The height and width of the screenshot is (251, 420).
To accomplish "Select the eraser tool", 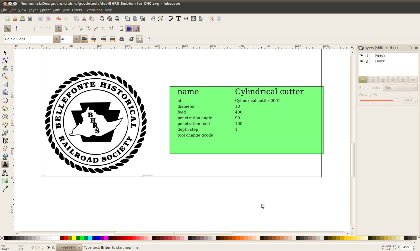I will (x=5, y=149).
